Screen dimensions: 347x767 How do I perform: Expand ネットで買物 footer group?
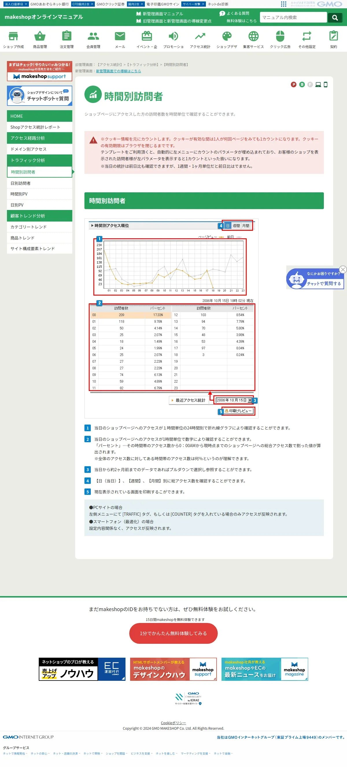pyautogui.click(x=93, y=754)
